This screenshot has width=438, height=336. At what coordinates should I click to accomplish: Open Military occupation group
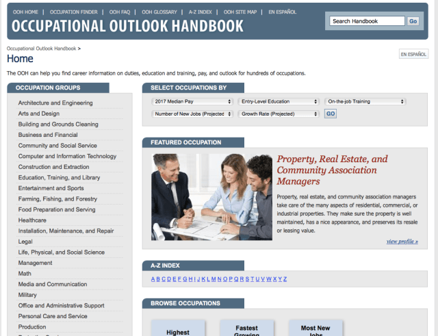[27, 295]
